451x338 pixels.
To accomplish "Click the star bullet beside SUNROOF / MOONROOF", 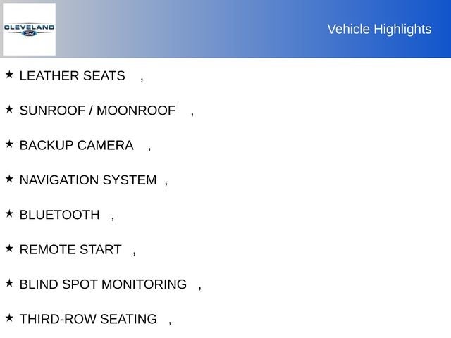I will click(x=9, y=109).
